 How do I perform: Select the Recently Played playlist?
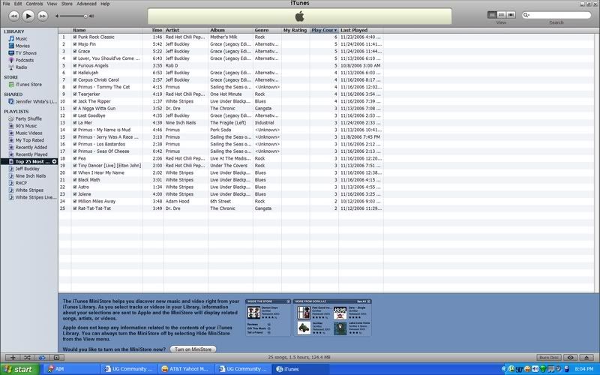click(28, 154)
